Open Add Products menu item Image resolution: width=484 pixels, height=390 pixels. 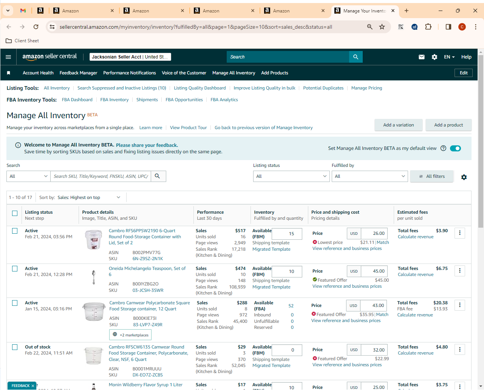click(275, 73)
